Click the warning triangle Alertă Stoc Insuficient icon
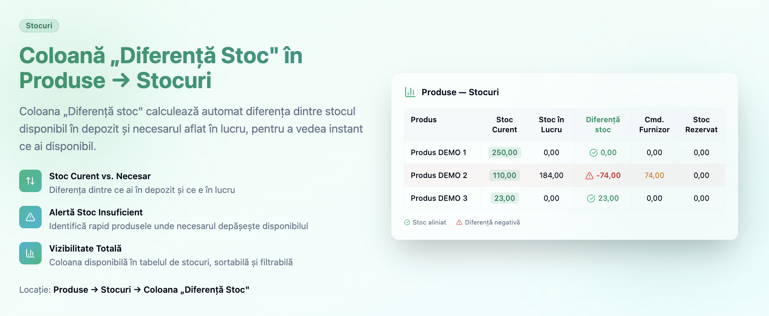 [x=30, y=217]
